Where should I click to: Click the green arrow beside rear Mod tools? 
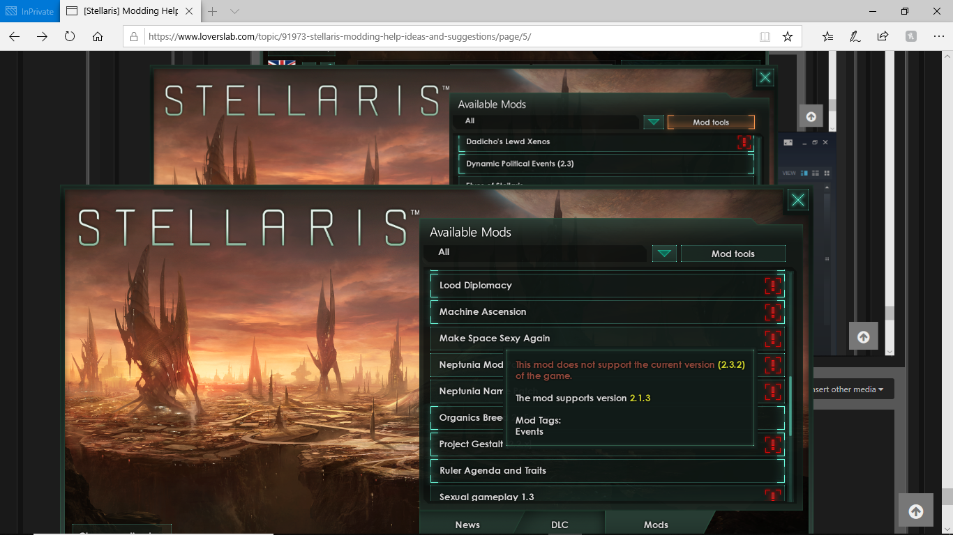(653, 122)
